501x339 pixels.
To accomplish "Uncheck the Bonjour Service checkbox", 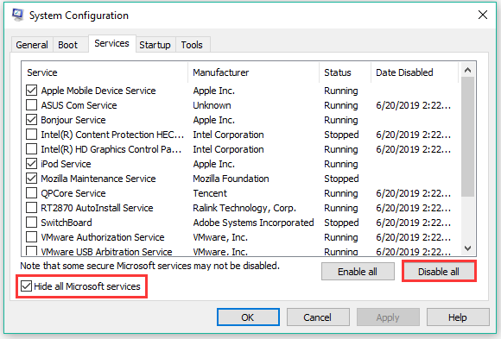I will (x=31, y=120).
